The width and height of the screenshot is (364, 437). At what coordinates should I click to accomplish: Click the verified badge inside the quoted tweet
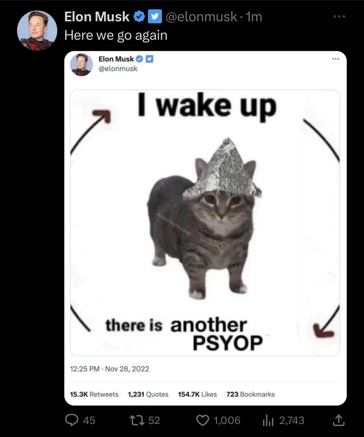click(x=139, y=59)
